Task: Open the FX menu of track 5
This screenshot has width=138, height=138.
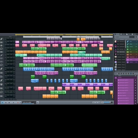Action: coord(14,51)
